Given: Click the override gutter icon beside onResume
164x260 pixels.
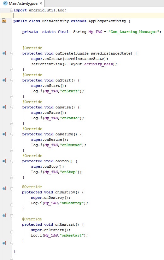Looking at the screenshot, I should pos(4,134).
